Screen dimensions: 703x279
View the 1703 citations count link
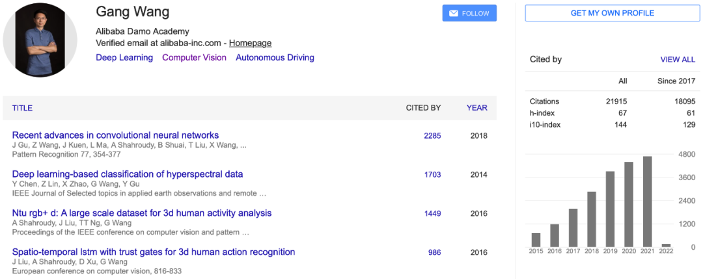[432, 175]
